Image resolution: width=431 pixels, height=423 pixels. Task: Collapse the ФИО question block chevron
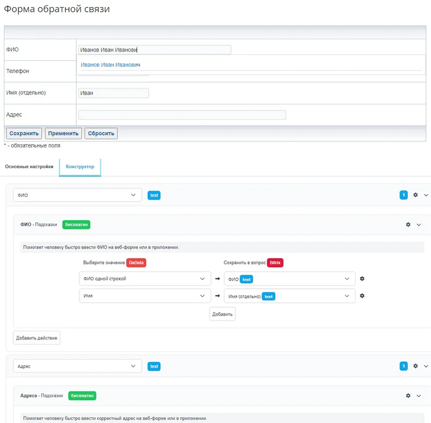pyautogui.click(x=426, y=195)
